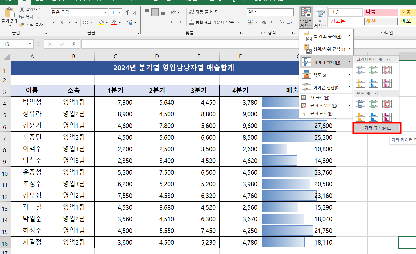Open Clear Rules (규칙 지우기) submenu

tap(326, 105)
